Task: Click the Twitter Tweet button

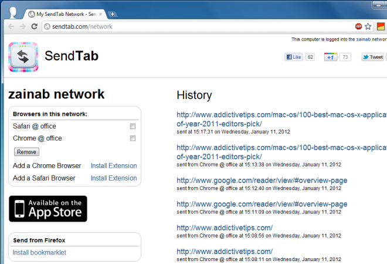Action: point(373,57)
